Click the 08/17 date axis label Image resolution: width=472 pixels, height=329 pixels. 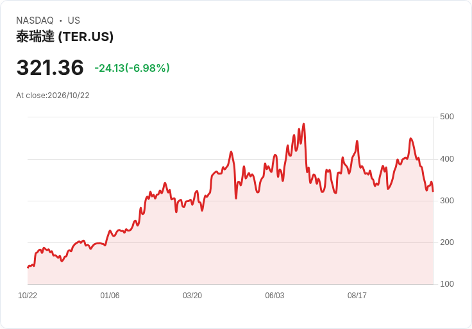click(x=357, y=296)
